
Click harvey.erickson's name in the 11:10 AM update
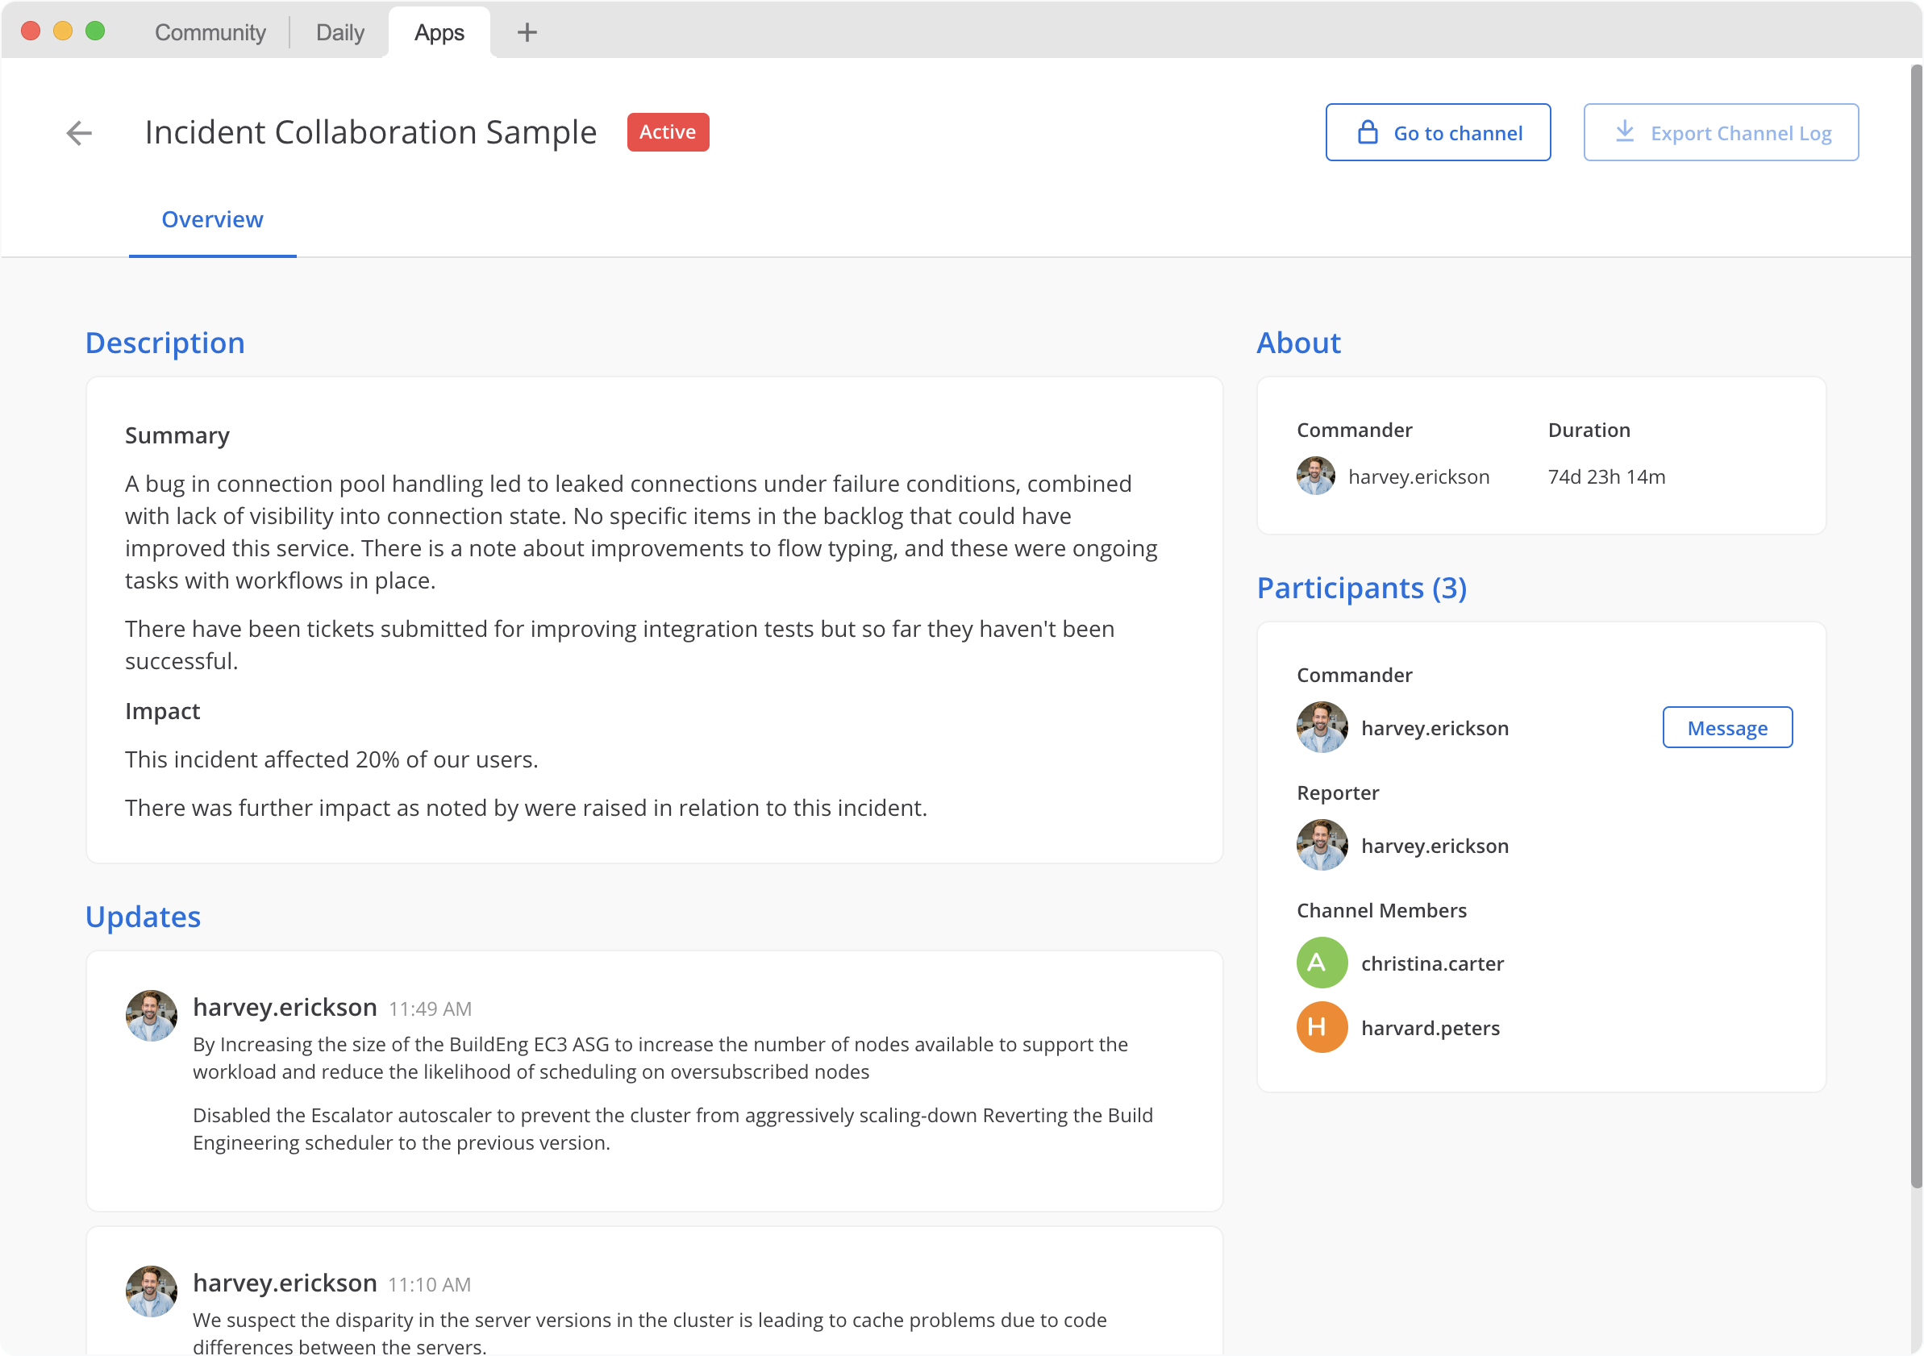tap(285, 1283)
